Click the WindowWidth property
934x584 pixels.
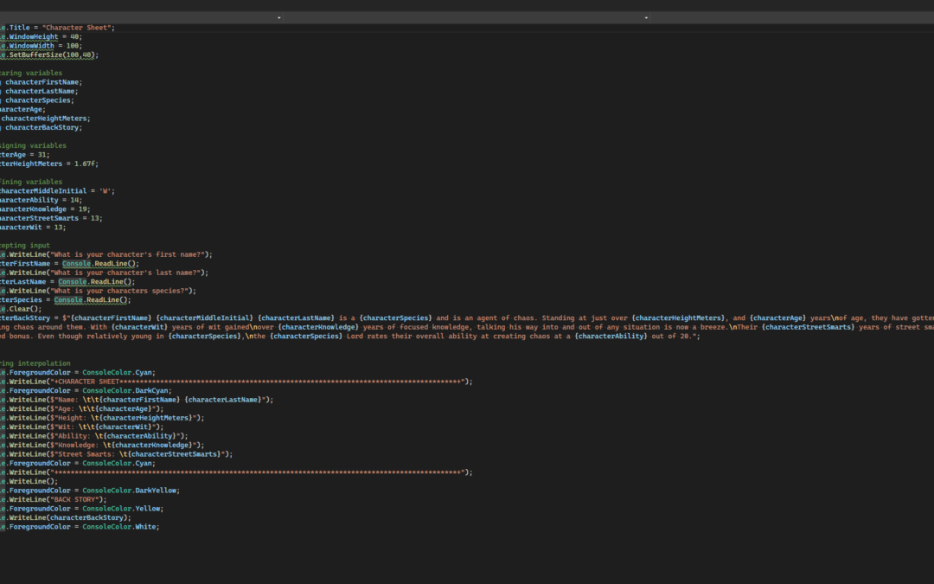[32, 45]
